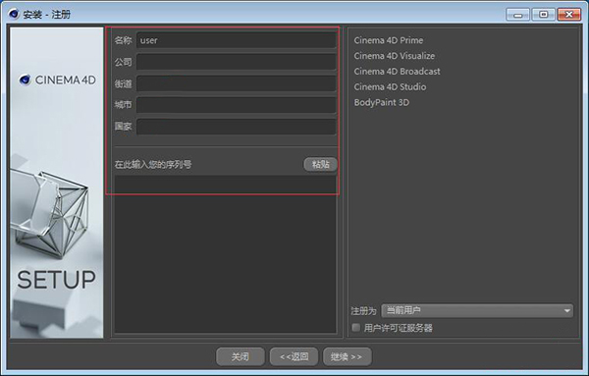Focus the 城市 input field
Image resolution: width=589 pixels, height=376 pixels.
[237, 105]
